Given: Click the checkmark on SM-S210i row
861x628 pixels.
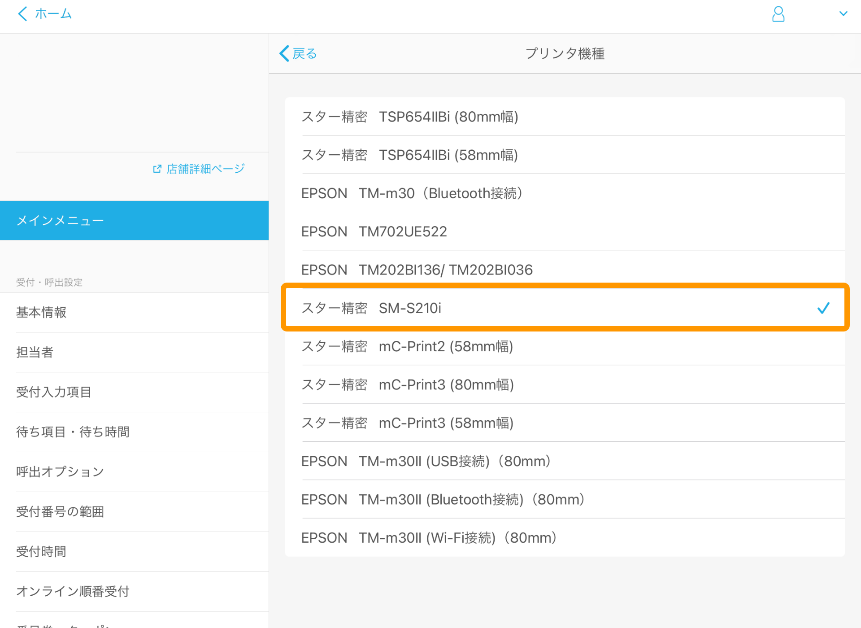Looking at the screenshot, I should 823,308.
